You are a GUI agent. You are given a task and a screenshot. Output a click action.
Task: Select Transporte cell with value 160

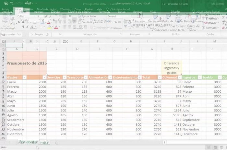click(x=77, y=120)
